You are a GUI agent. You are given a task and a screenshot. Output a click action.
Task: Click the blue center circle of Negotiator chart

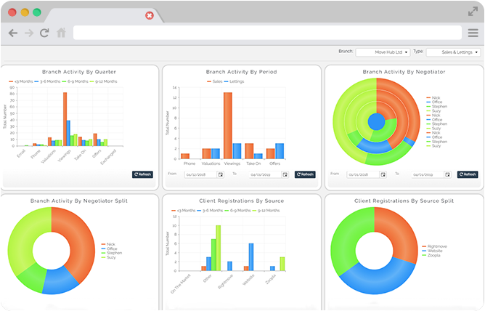point(376,121)
